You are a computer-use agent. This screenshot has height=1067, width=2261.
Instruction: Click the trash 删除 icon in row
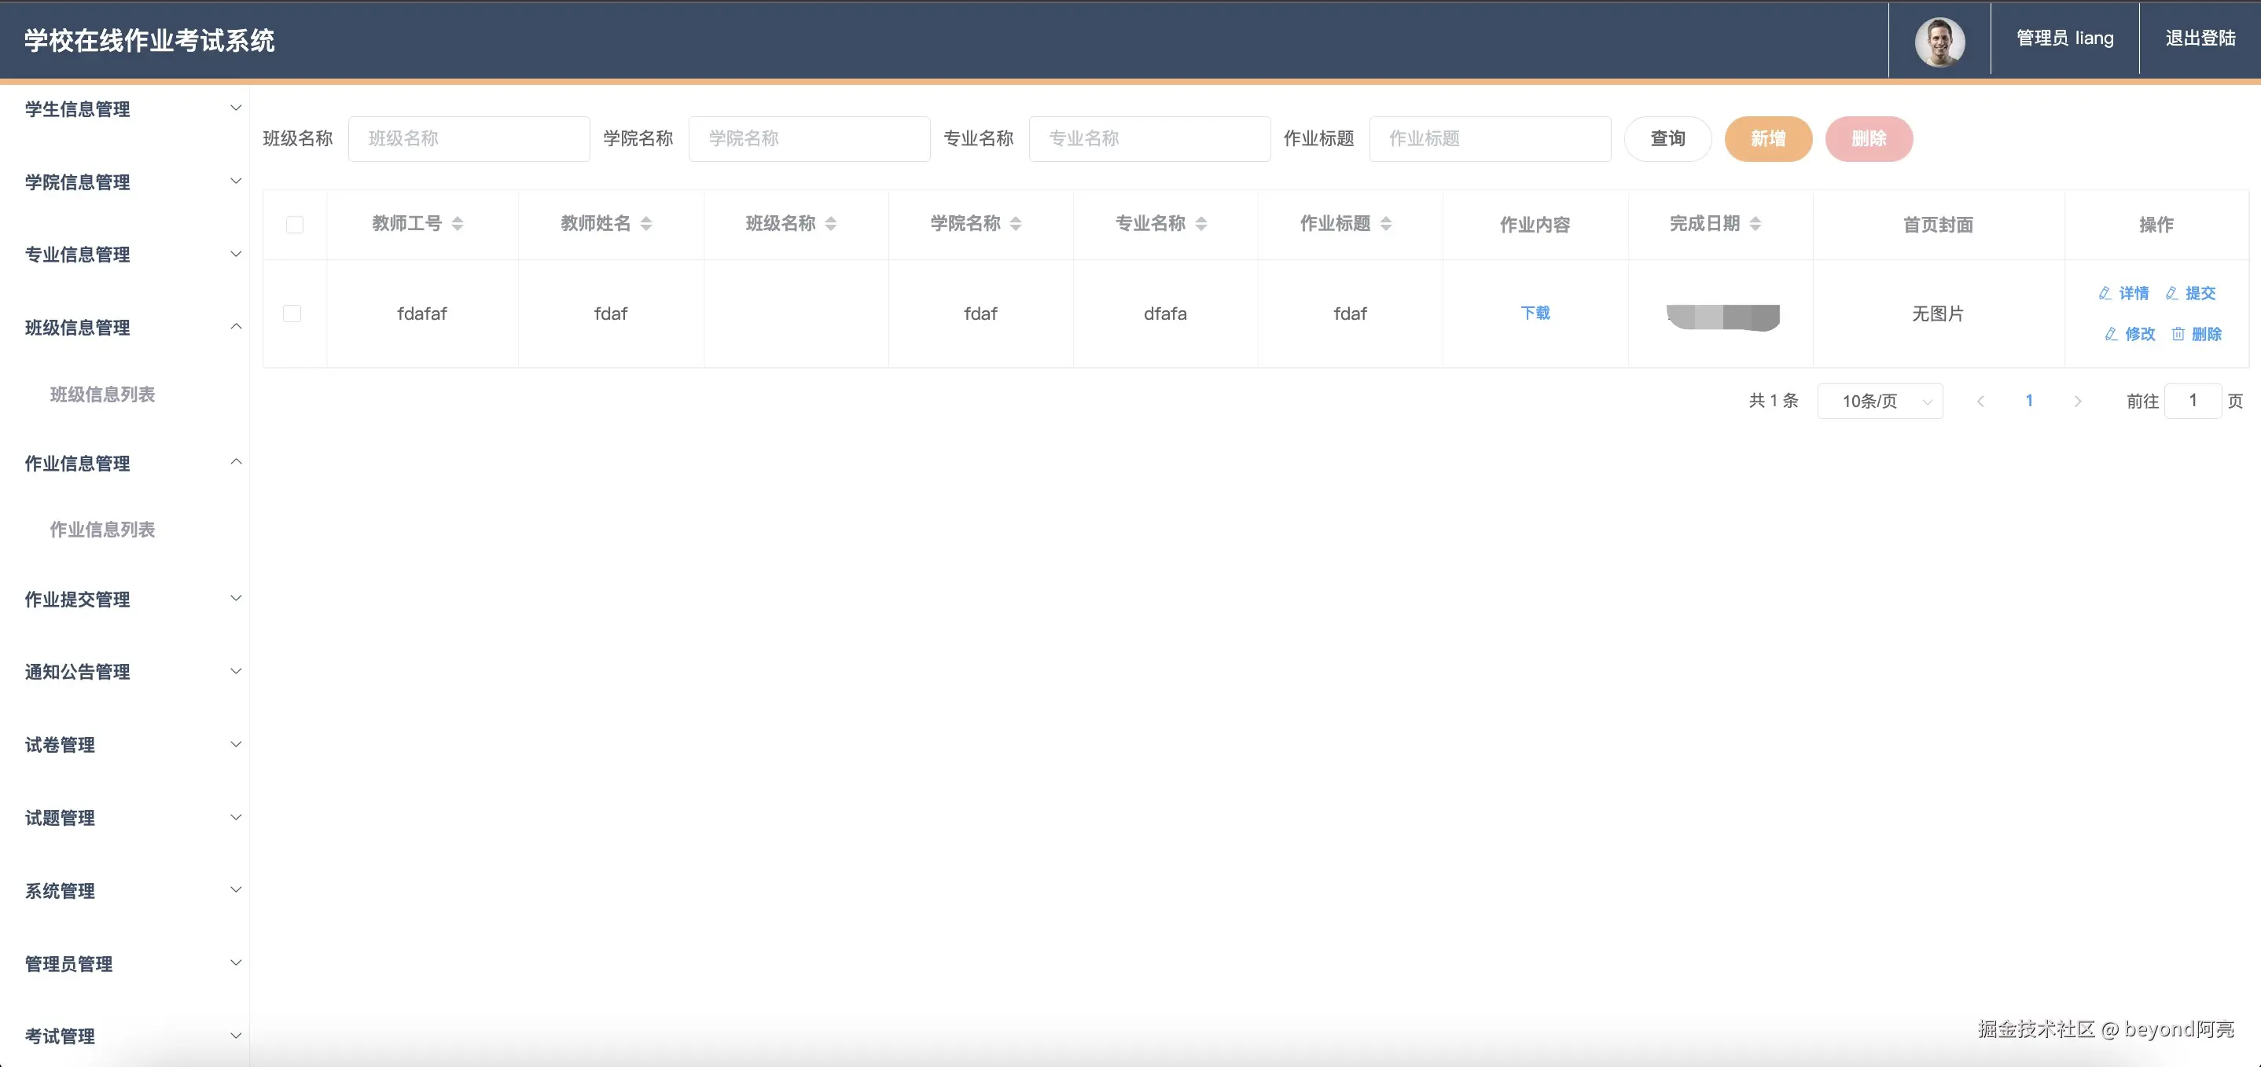click(2178, 334)
